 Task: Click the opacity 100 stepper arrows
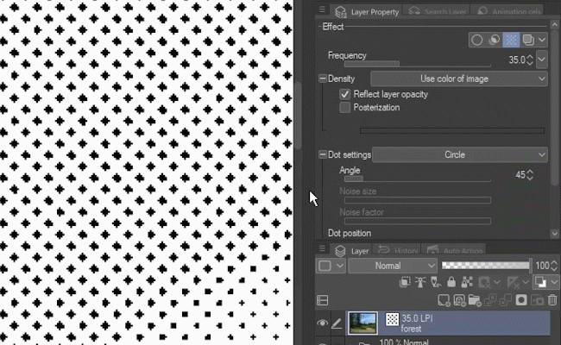[x=554, y=266]
